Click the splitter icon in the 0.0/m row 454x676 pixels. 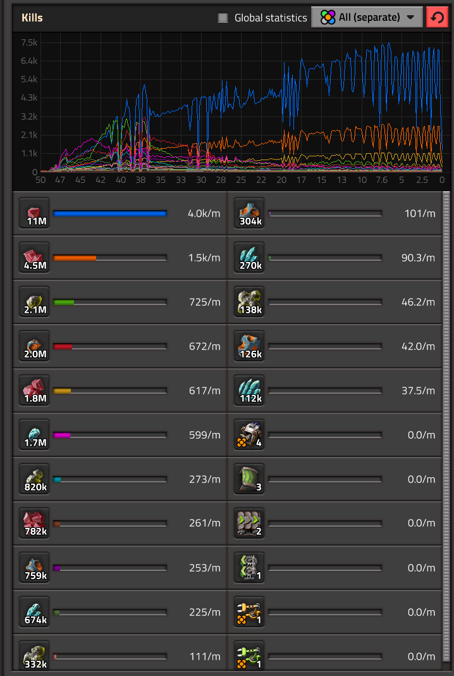250,568
